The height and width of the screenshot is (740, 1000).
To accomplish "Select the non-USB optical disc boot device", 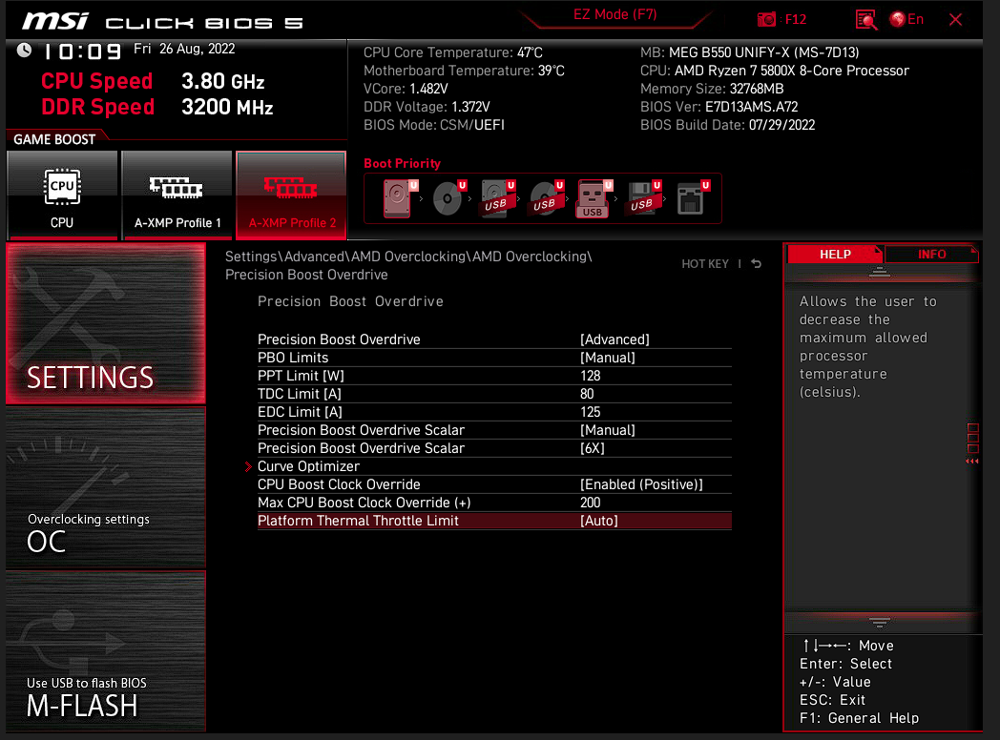I will click(x=449, y=198).
